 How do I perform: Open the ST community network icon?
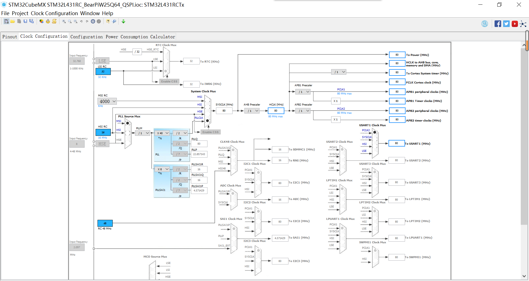(523, 24)
